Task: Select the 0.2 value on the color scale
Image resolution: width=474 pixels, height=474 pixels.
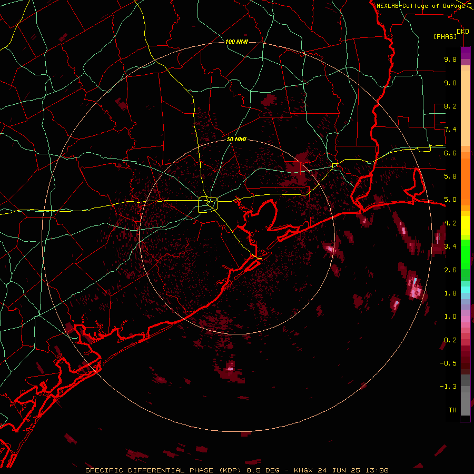Action: (450, 340)
